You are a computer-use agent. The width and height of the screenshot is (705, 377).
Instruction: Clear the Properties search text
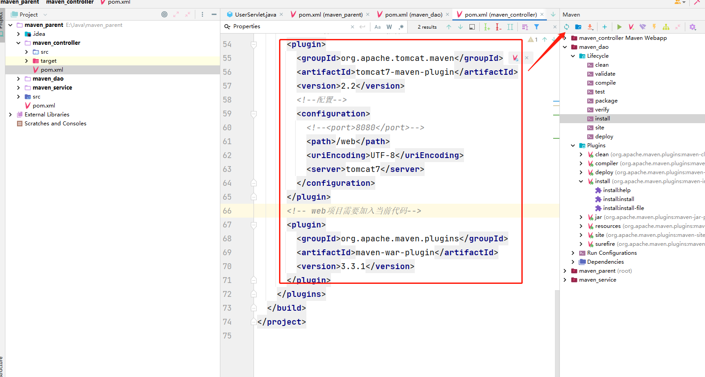[352, 27]
